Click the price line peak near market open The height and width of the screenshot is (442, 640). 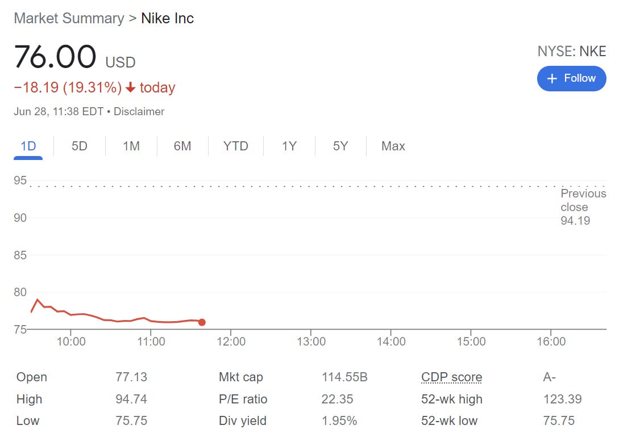[38, 300]
